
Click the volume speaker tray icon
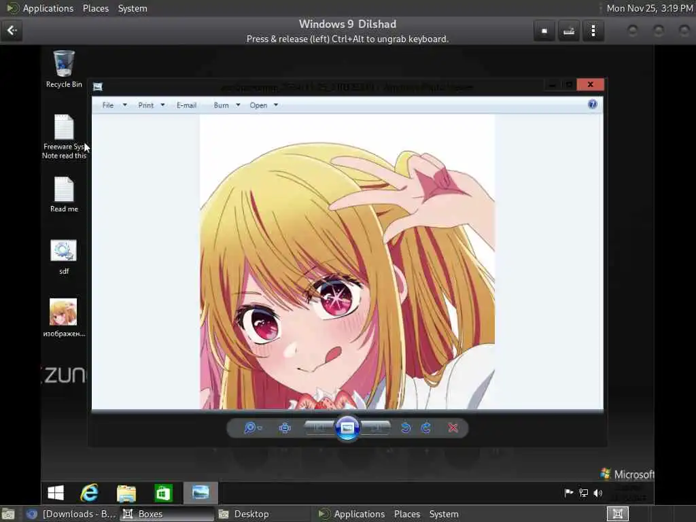[598, 493]
